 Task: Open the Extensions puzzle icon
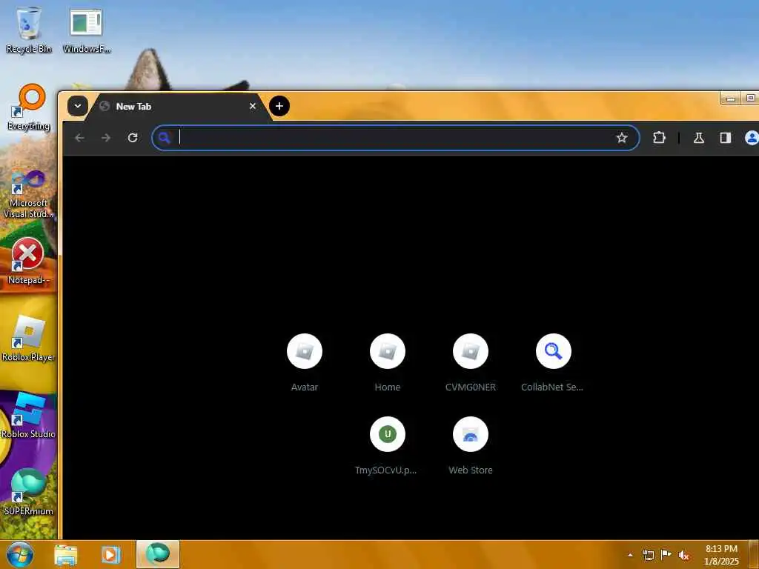pos(659,138)
